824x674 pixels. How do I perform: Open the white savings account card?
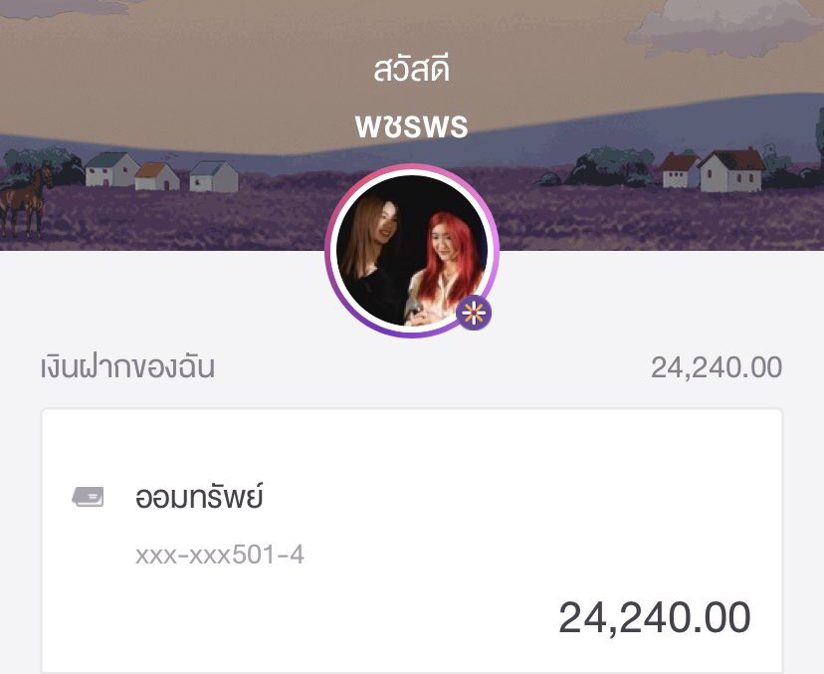coord(412,541)
